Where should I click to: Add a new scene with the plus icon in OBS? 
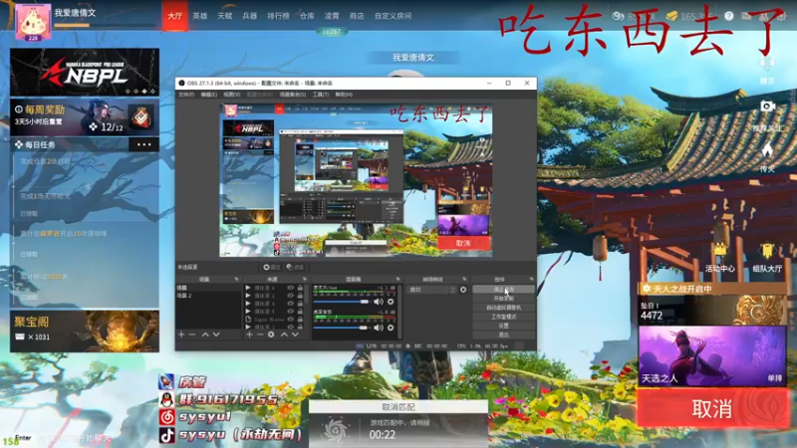click(181, 335)
